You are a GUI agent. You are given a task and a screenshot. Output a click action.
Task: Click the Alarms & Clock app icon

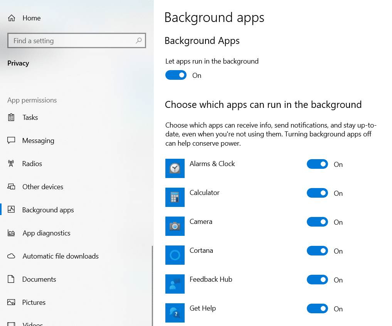tap(175, 168)
